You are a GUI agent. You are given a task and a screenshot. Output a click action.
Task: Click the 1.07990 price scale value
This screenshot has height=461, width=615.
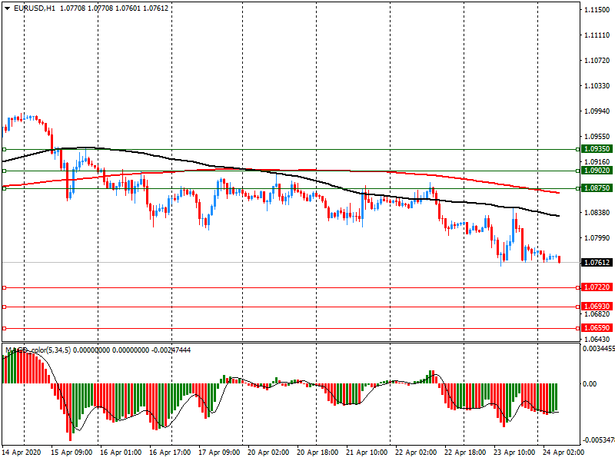pyautogui.click(x=597, y=238)
